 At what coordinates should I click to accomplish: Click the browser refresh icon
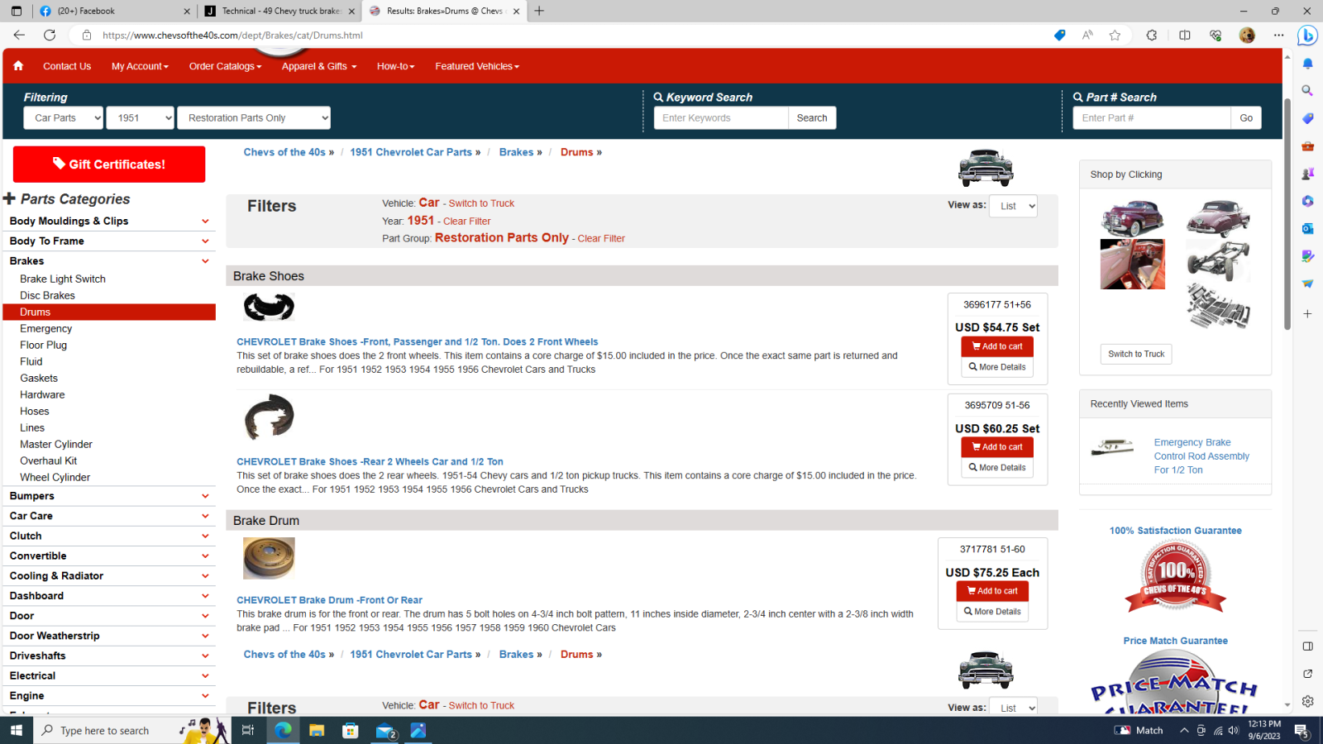click(x=50, y=35)
